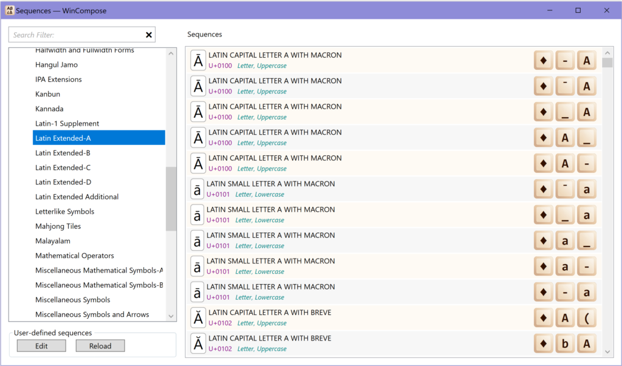Click the ā lowercase glyph at U+0101 first row

coord(197,189)
